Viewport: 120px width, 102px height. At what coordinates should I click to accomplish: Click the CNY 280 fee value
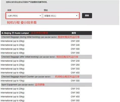click(x=75, y=65)
